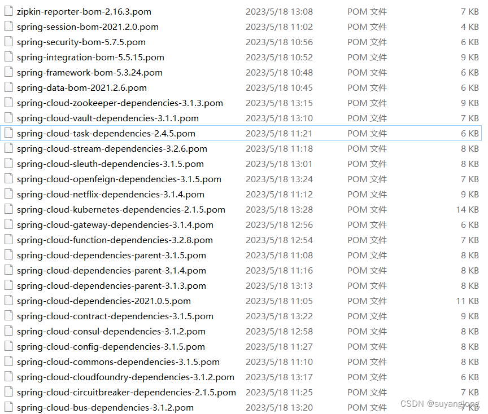
Task: Click the file icon for spring-security-bom-5.7.5.pom
Action: 8,42
